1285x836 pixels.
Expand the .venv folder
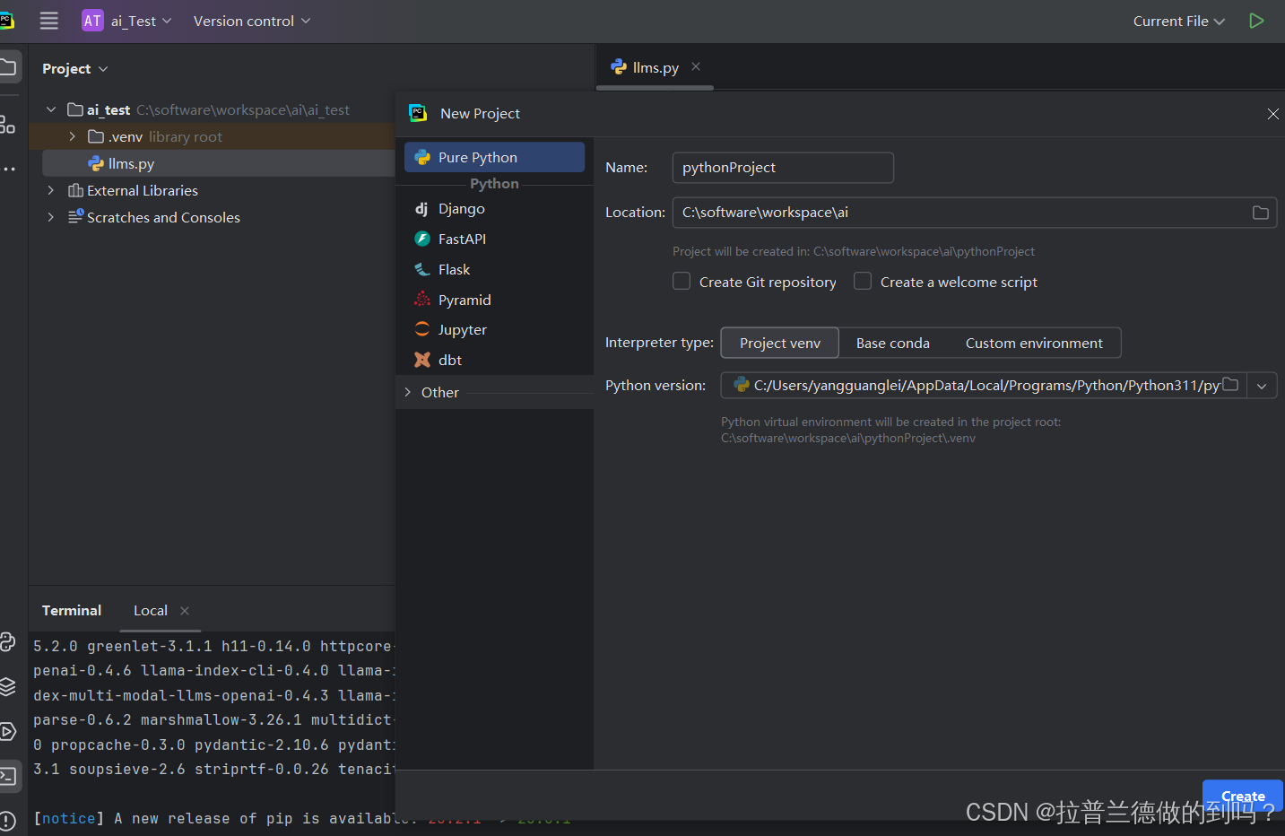click(x=73, y=136)
